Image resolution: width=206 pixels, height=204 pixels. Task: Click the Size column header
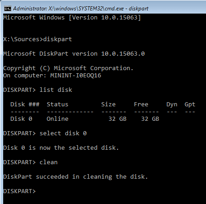[x=108, y=104]
